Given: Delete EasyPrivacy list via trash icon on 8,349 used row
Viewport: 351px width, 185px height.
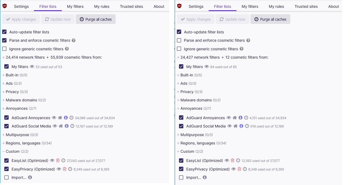Looking at the screenshot, I should (x=64, y=169).
